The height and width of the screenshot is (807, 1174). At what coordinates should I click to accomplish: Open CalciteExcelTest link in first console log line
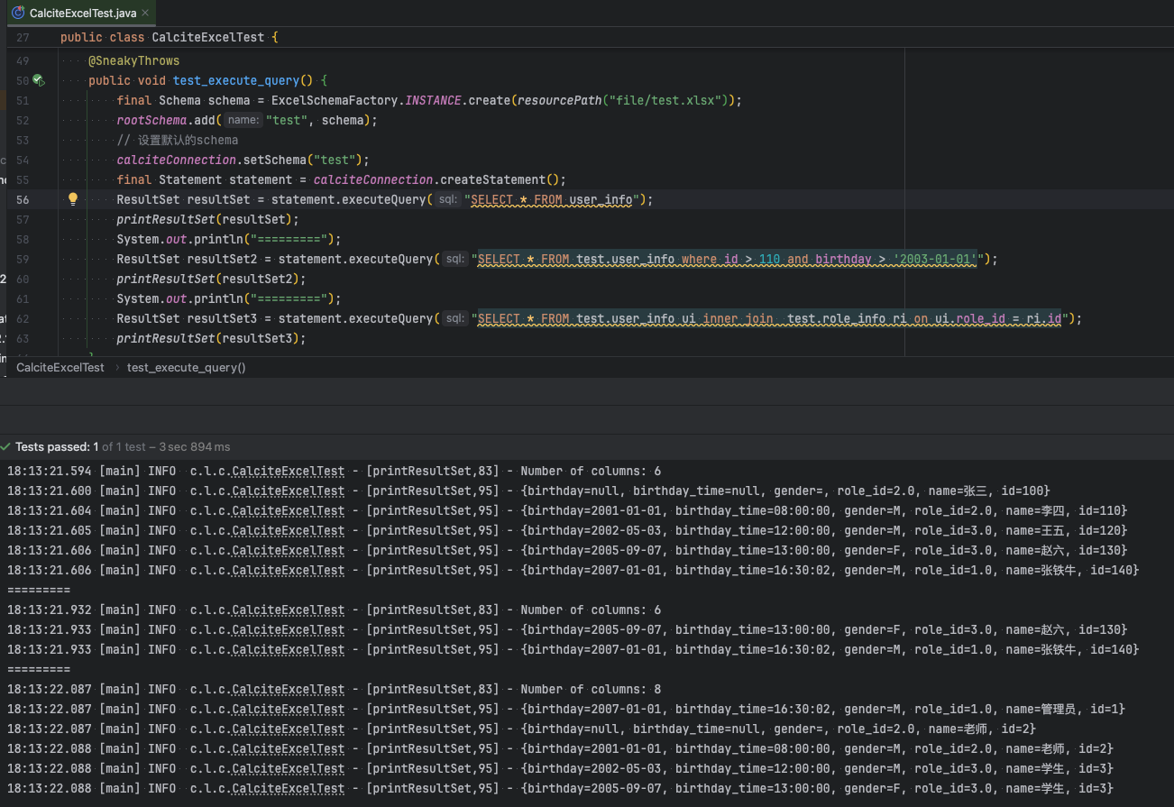point(288,472)
